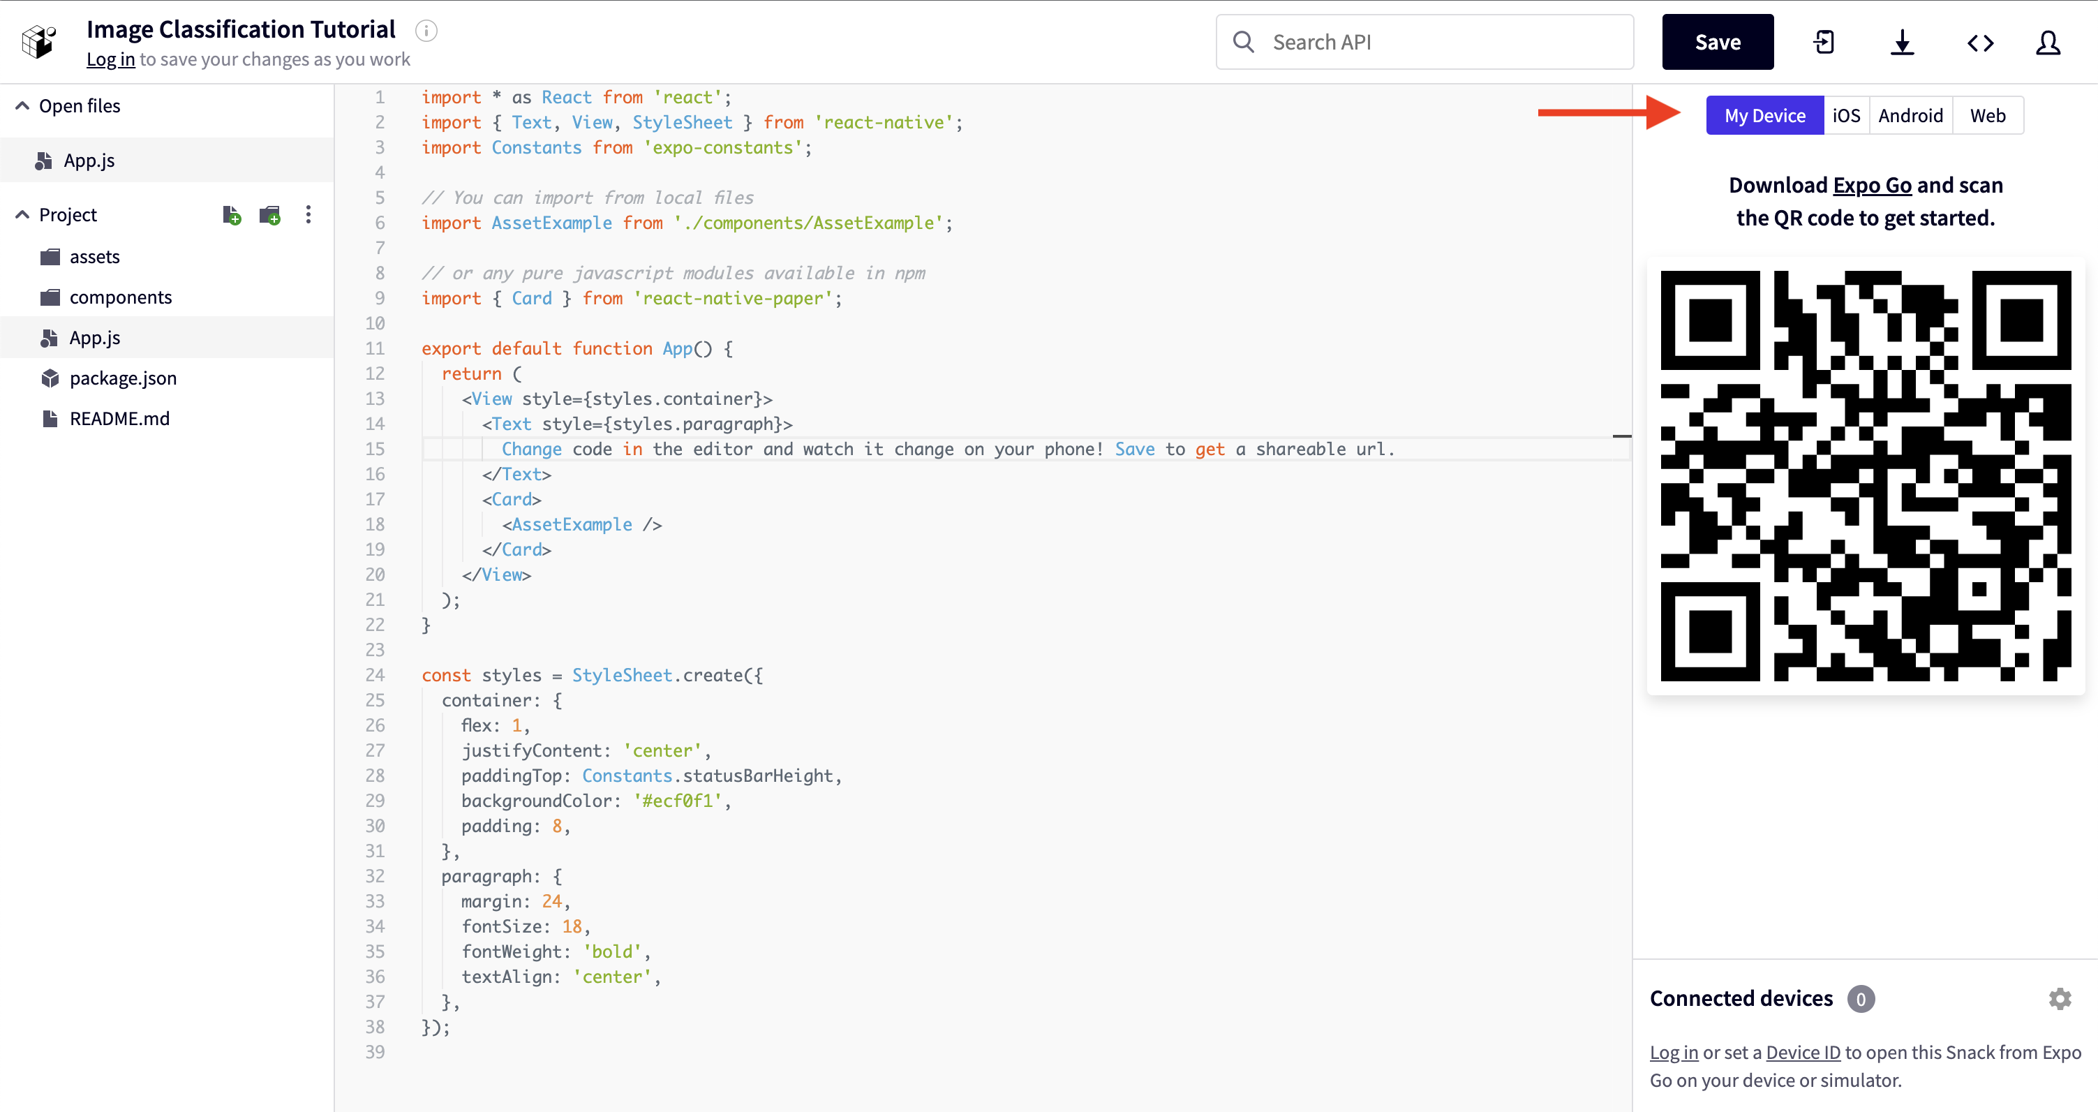
Task: Click the README.md document icon
Action: (50, 419)
